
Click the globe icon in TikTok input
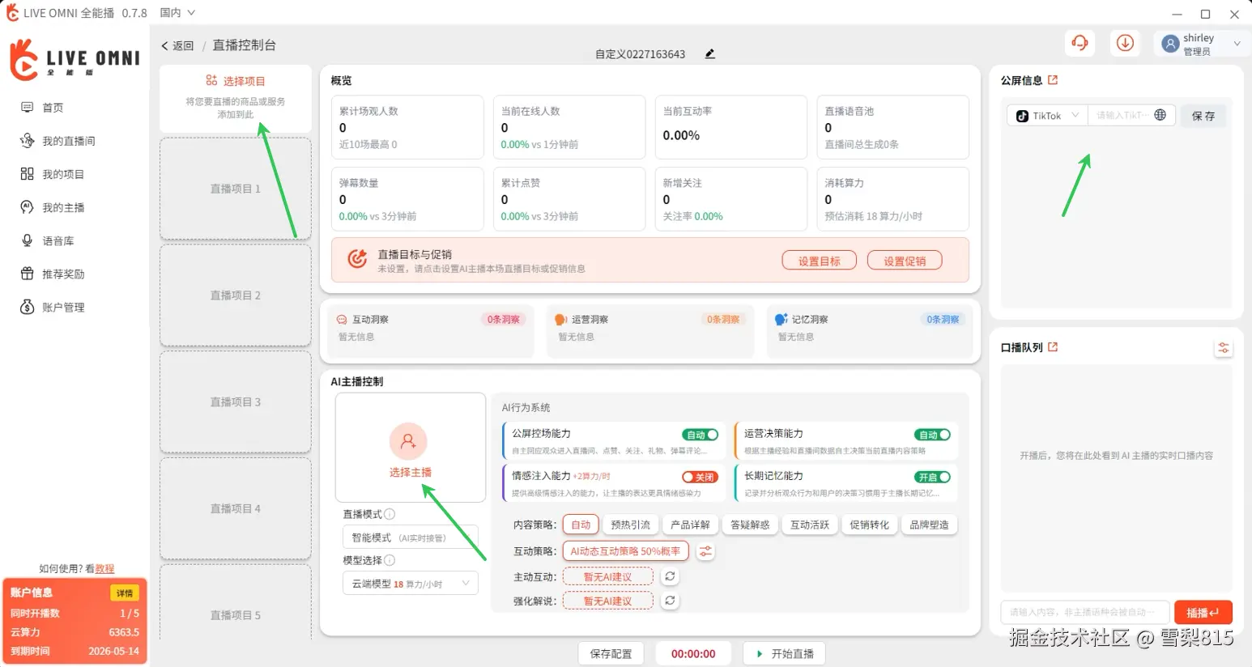(x=1160, y=115)
